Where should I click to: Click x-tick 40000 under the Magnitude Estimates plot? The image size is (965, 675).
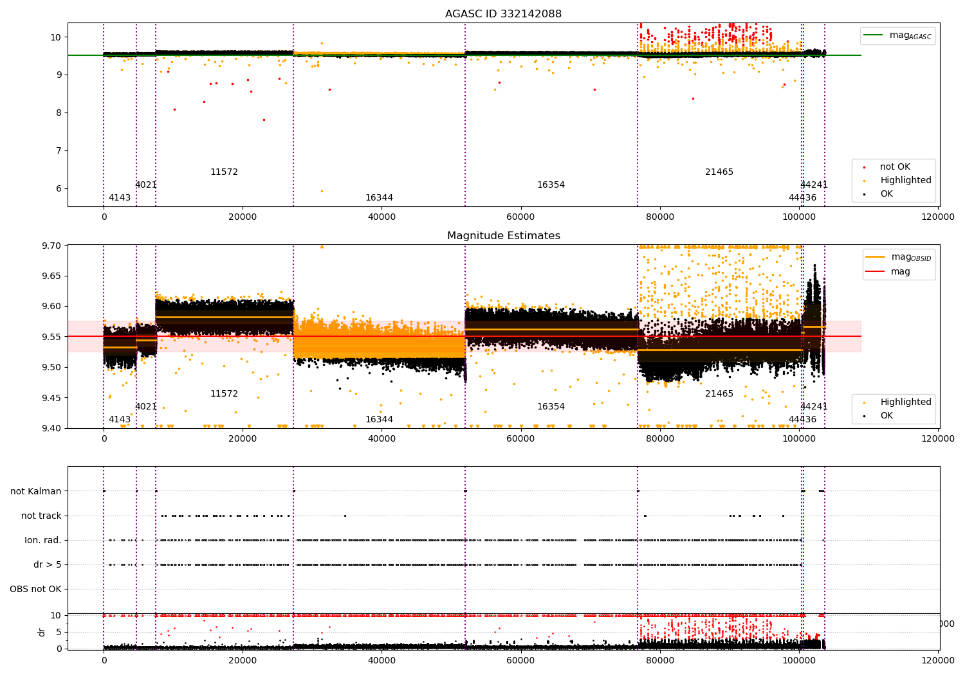point(381,439)
